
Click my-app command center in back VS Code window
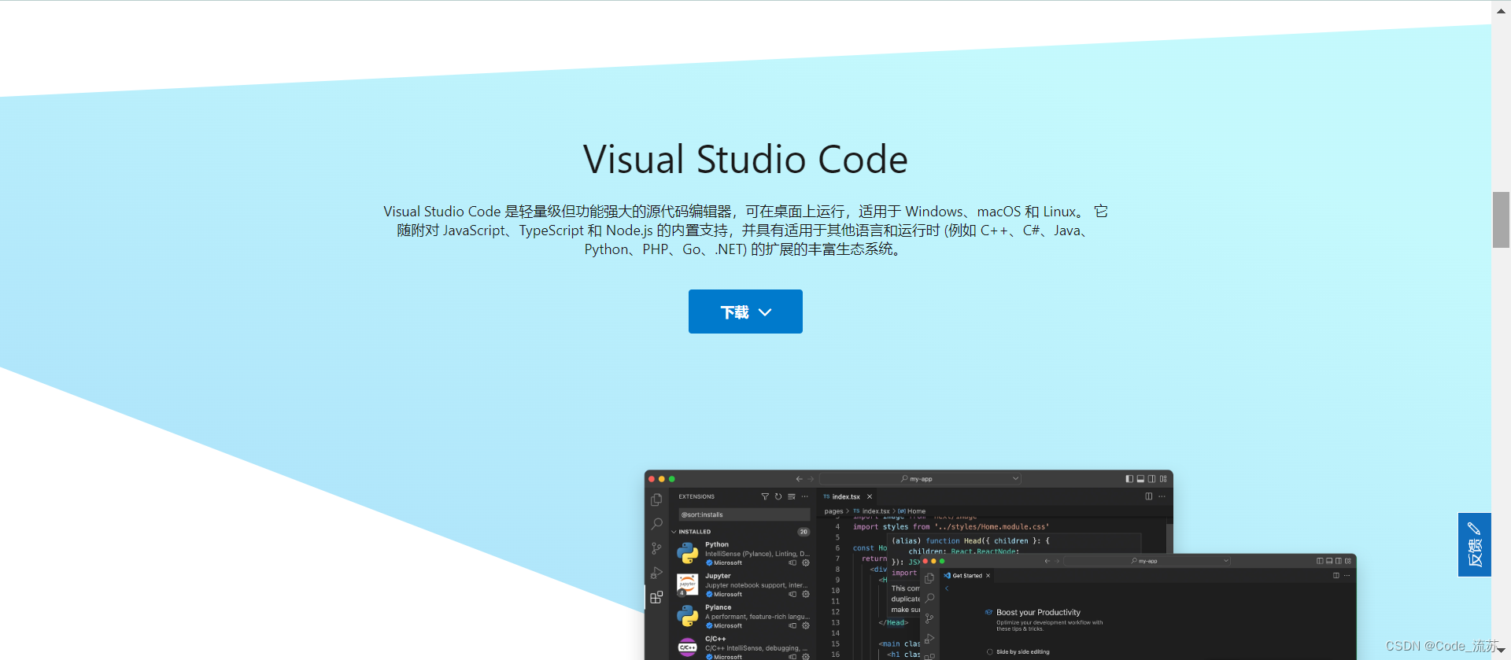tap(920, 478)
